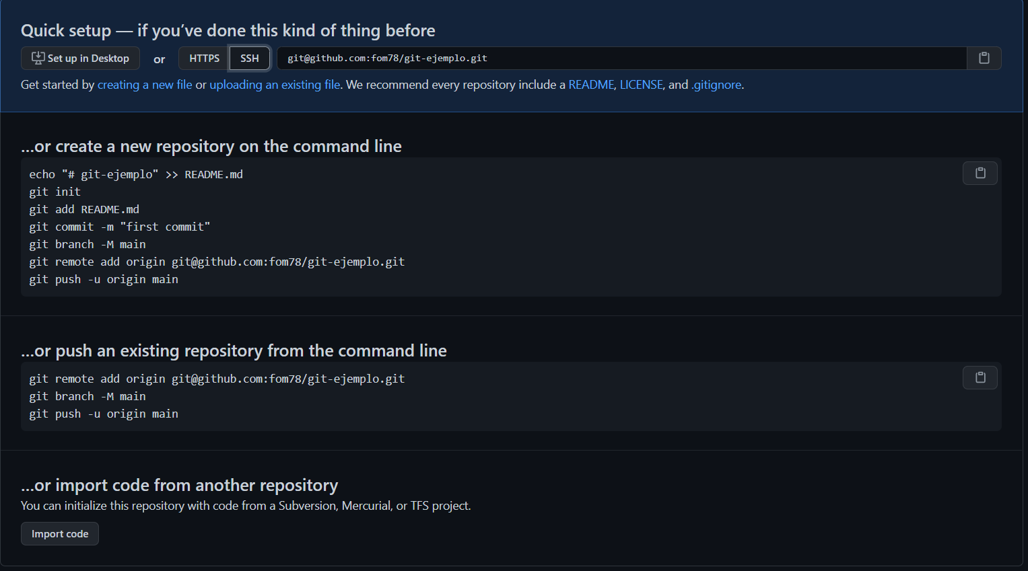The image size is (1028, 571).
Task: Click the LICENSE link
Action: click(641, 85)
